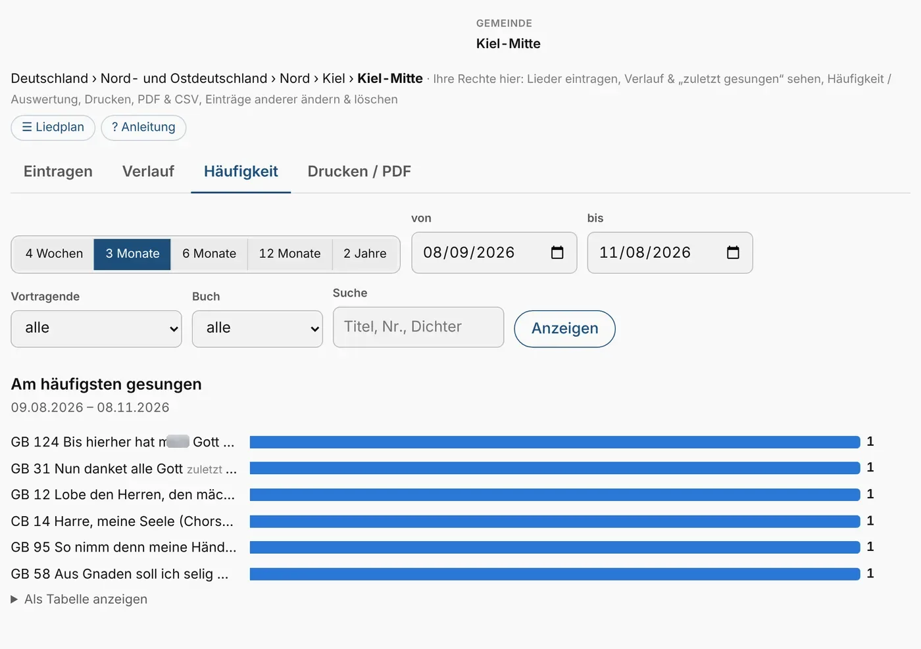The height and width of the screenshot is (649, 921).
Task: Click the bar for GB 124 Bis hierher
Action: [555, 442]
